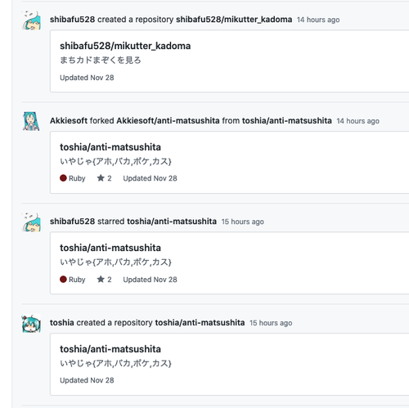Open shibafu528 username on the created repository line

coord(72,20)
